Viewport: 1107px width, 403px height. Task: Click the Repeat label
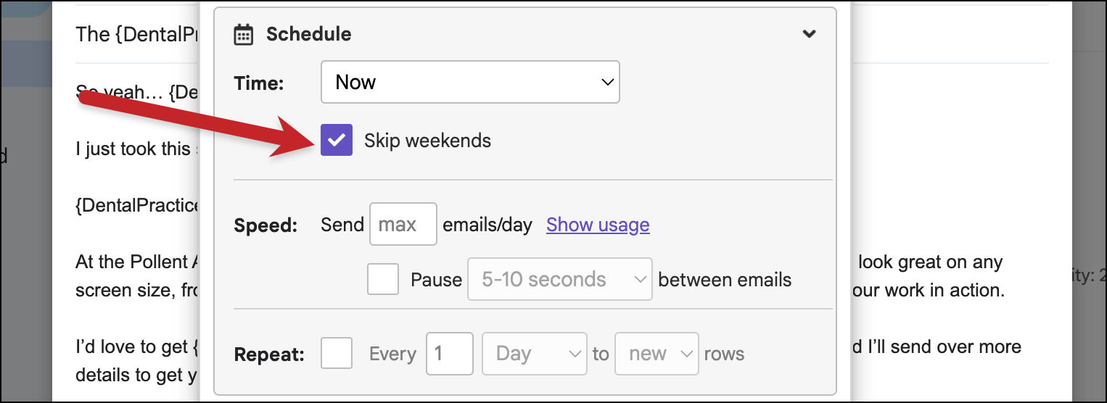[x=269, y=355]
